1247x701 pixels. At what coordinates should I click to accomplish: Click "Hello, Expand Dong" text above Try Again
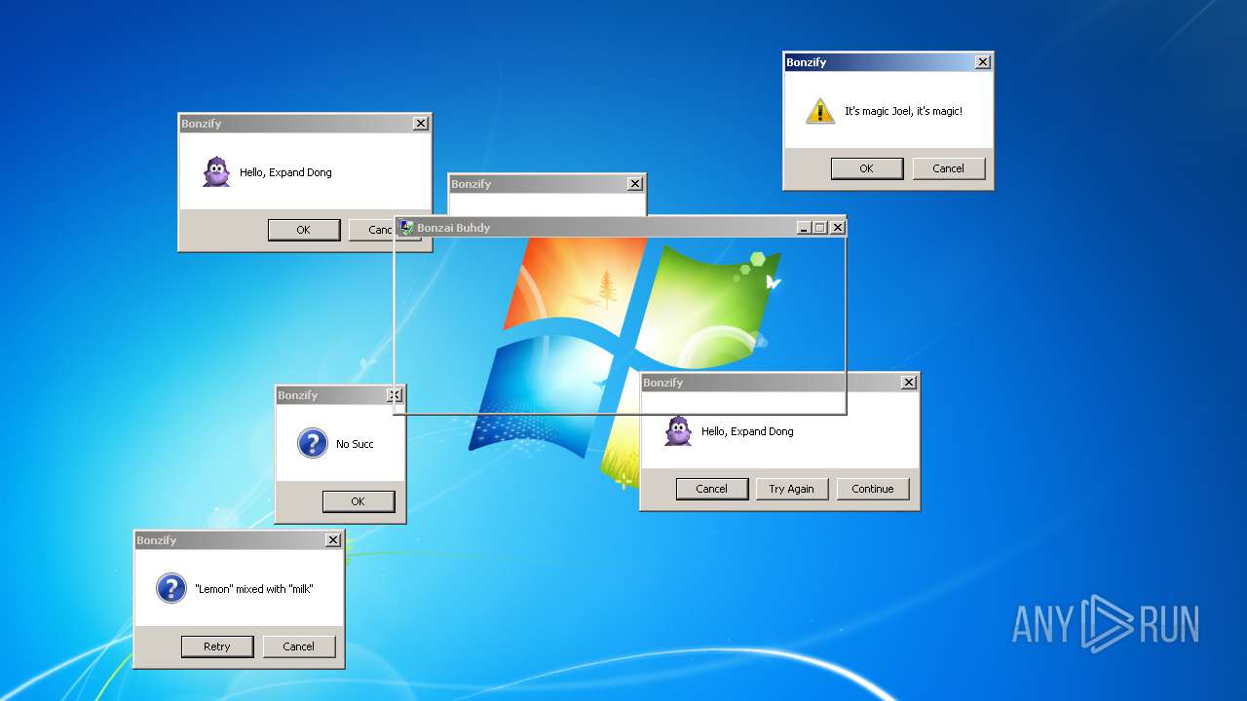pyautogui.click(x=747, y=431)
